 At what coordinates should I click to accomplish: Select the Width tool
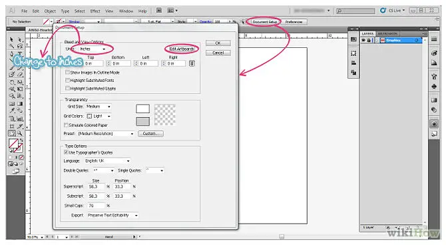click(x=12, y=89)
